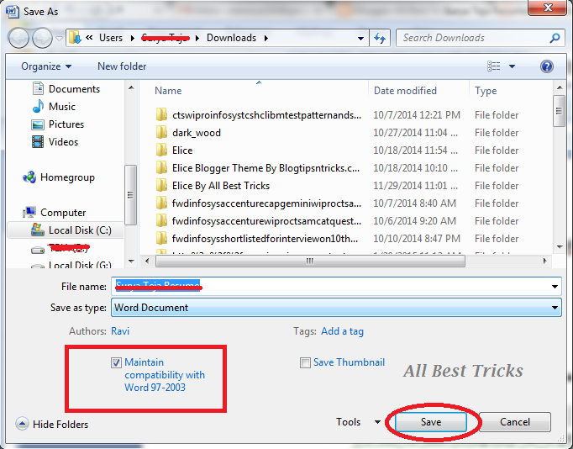Click Hide Folders button
The height and width of the screenshot is (449, 573).
coord(52,424)
